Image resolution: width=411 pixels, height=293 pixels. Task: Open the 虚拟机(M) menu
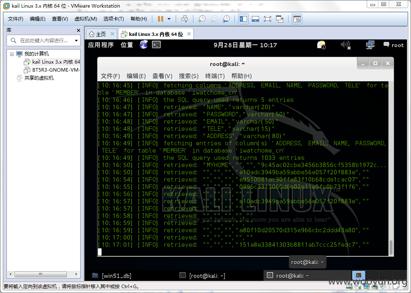pyautogui.click(x=86, y=19)
